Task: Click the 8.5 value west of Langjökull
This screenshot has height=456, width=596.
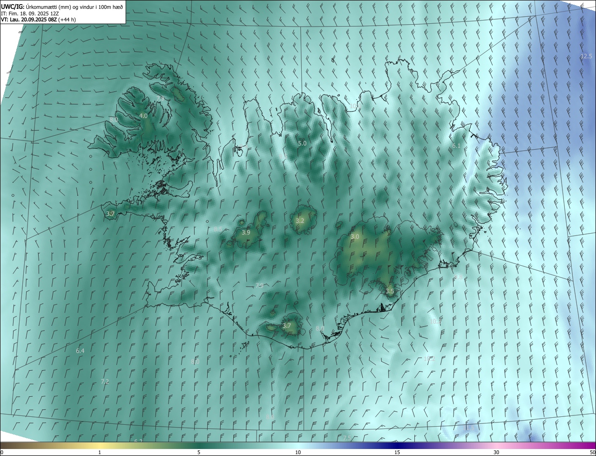Action: [x=218, y=229]
